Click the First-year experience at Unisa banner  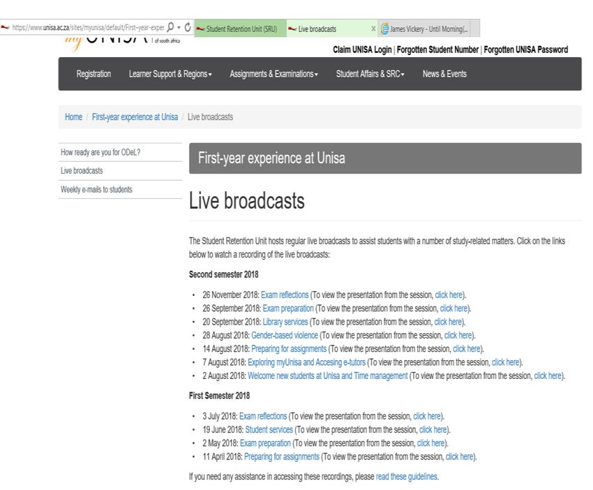click(x=385, y=158)
